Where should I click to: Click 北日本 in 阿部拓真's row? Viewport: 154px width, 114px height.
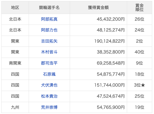click(x=15, y=19)
